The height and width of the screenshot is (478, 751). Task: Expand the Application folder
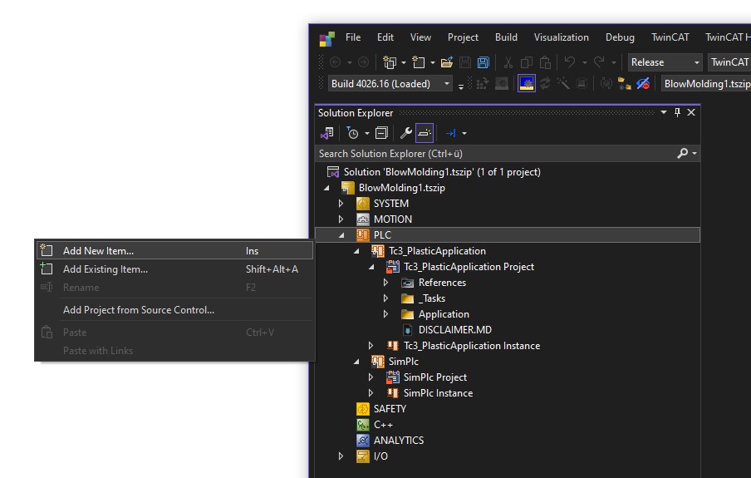tap(386, 314)
